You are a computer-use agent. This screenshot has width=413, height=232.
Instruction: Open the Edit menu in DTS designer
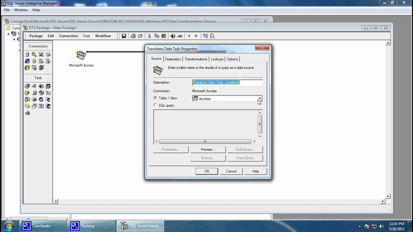(x=51, y=36)
